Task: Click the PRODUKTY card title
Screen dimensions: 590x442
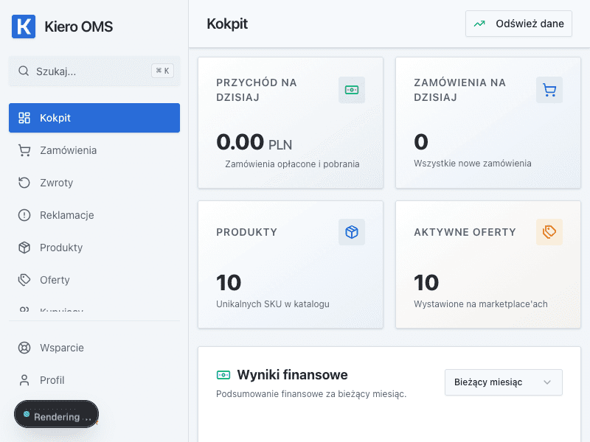Action: (x=247, y=232)
